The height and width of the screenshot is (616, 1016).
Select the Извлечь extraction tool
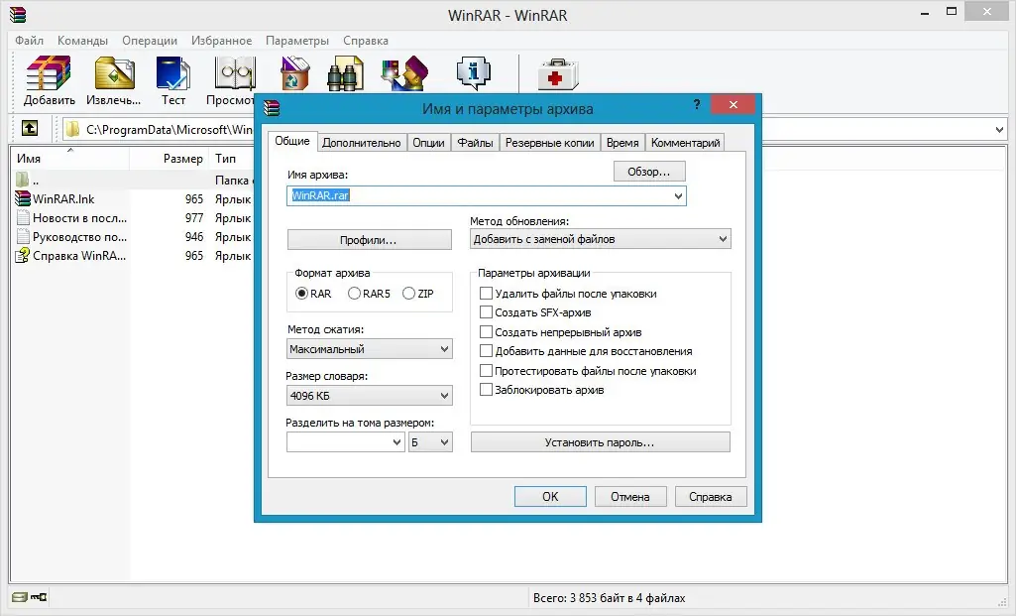(x=116, y=71)
